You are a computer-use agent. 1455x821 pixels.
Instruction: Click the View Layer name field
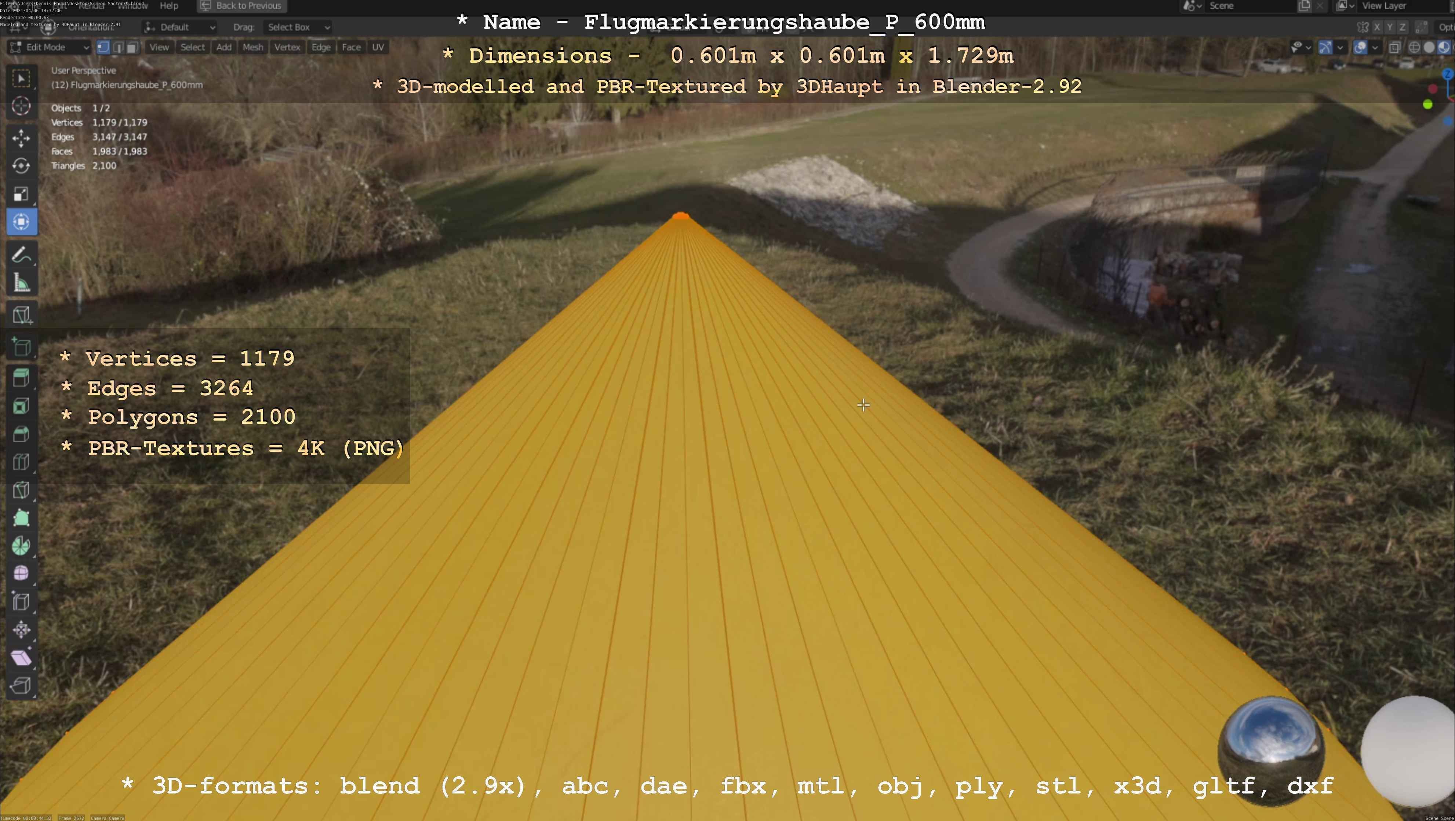tap(1404, 6)
